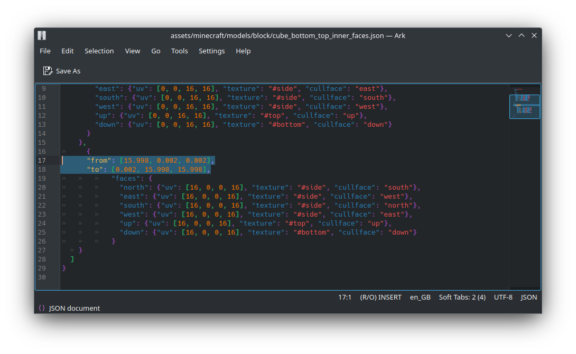
Task: Open the Edit menu
Action: click(x=67, y=51)
